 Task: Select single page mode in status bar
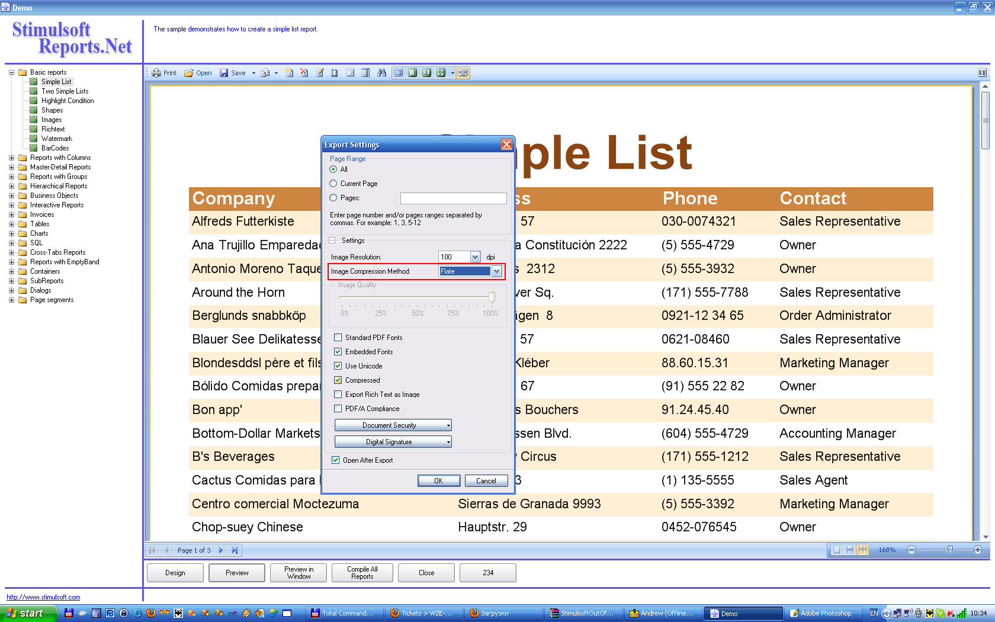click(x=836, y=550)
